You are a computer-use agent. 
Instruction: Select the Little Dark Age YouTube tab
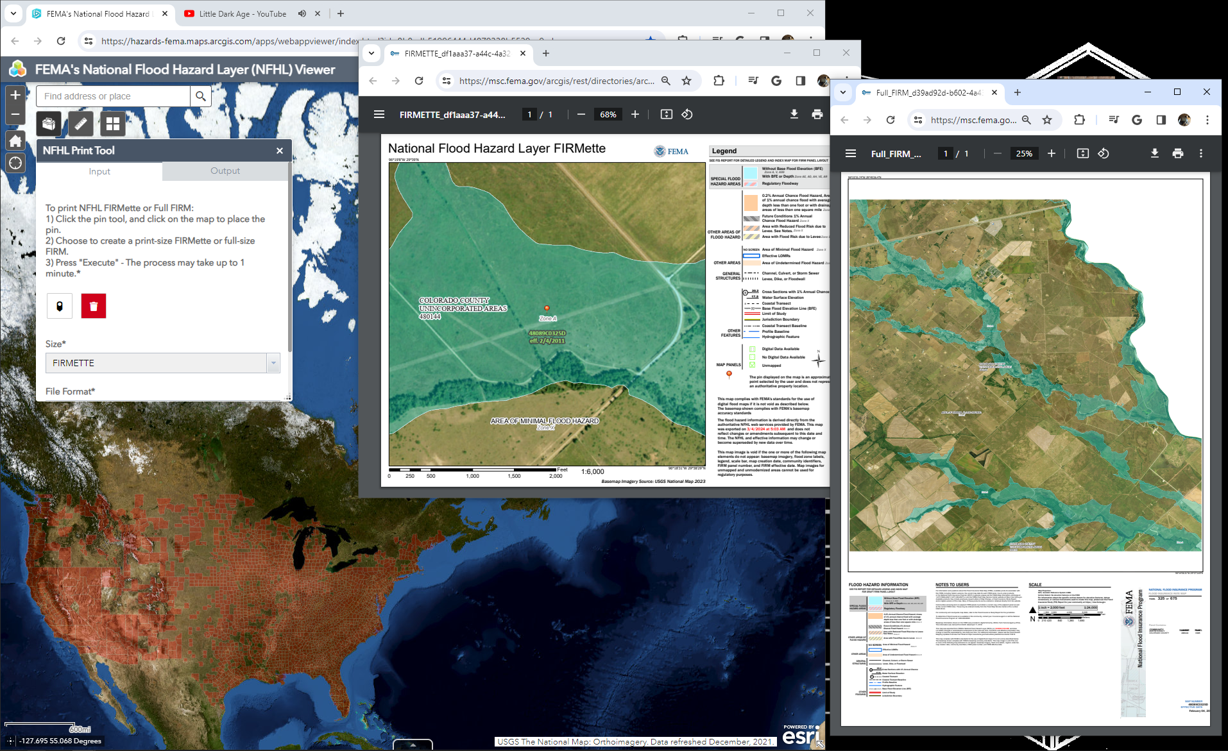(243, 13)
